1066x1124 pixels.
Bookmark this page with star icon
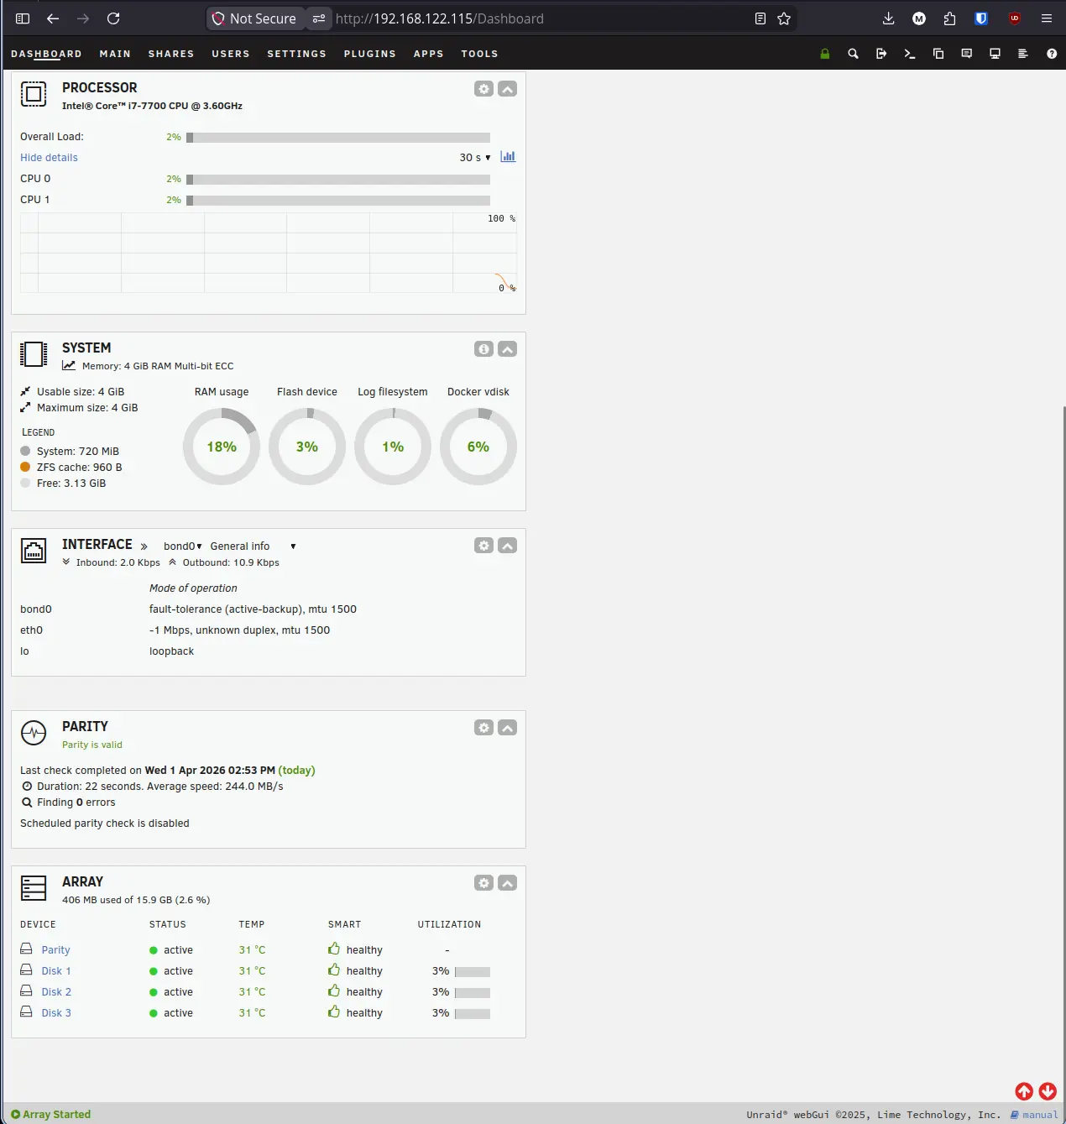point(784,18)
